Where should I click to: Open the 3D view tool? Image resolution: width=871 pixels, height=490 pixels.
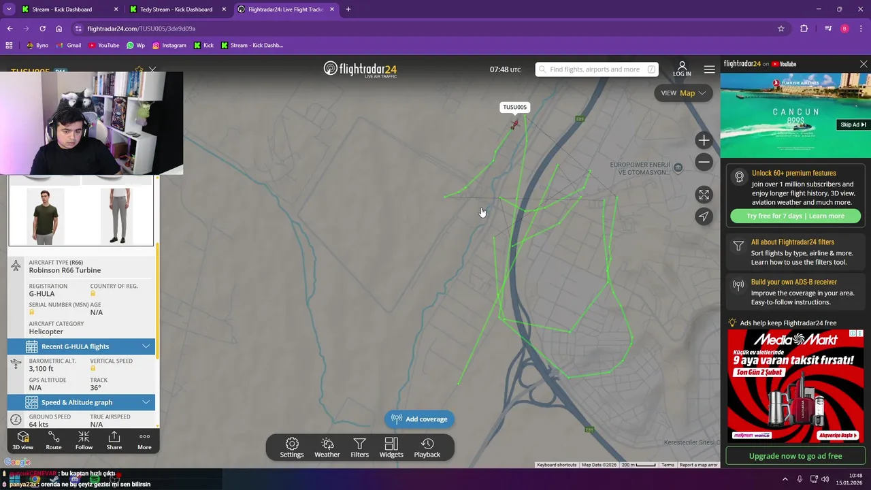22,440
